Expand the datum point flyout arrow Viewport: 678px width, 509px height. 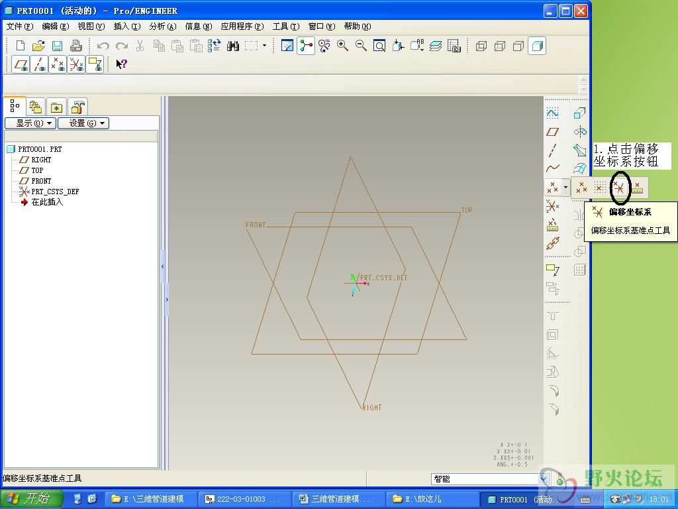[x=565, y=188]
